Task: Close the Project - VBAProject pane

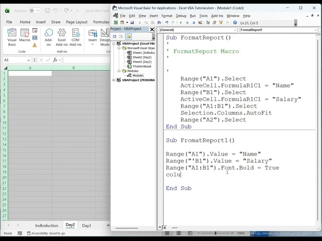Action: [x=152, y=30]
